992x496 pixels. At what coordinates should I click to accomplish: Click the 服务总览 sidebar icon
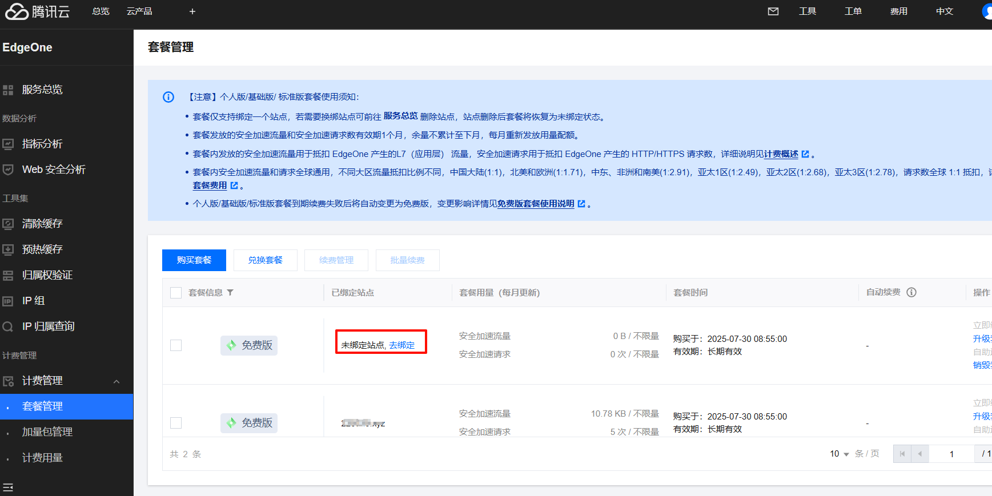[x=8, y=90]
